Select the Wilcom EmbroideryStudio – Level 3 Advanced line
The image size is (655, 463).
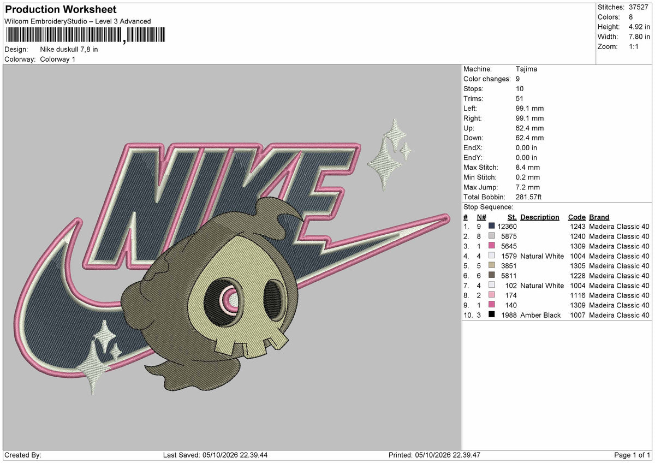tap(78, 21)
